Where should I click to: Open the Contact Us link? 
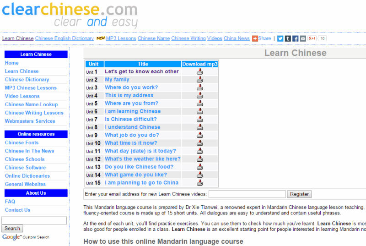[x=17, y=210]
